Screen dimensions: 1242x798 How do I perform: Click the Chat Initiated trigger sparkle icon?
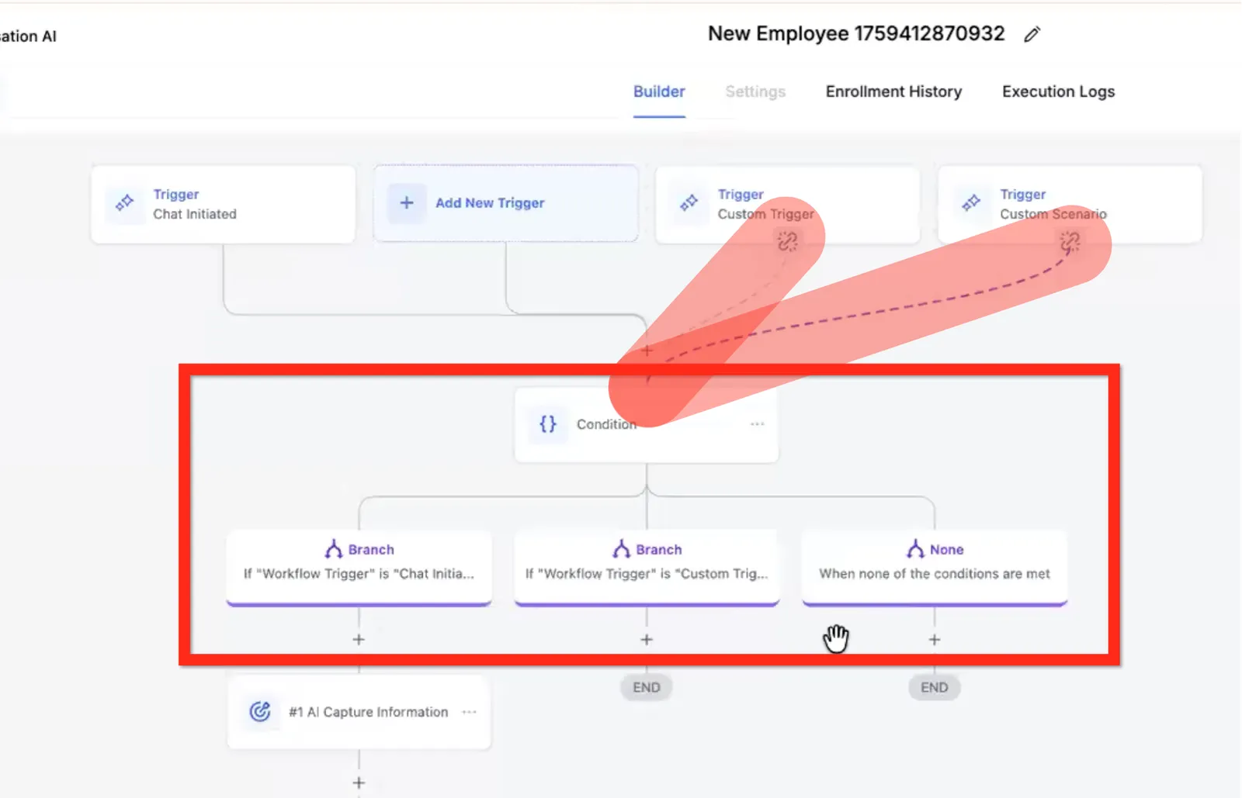click(x=125, y=204)
